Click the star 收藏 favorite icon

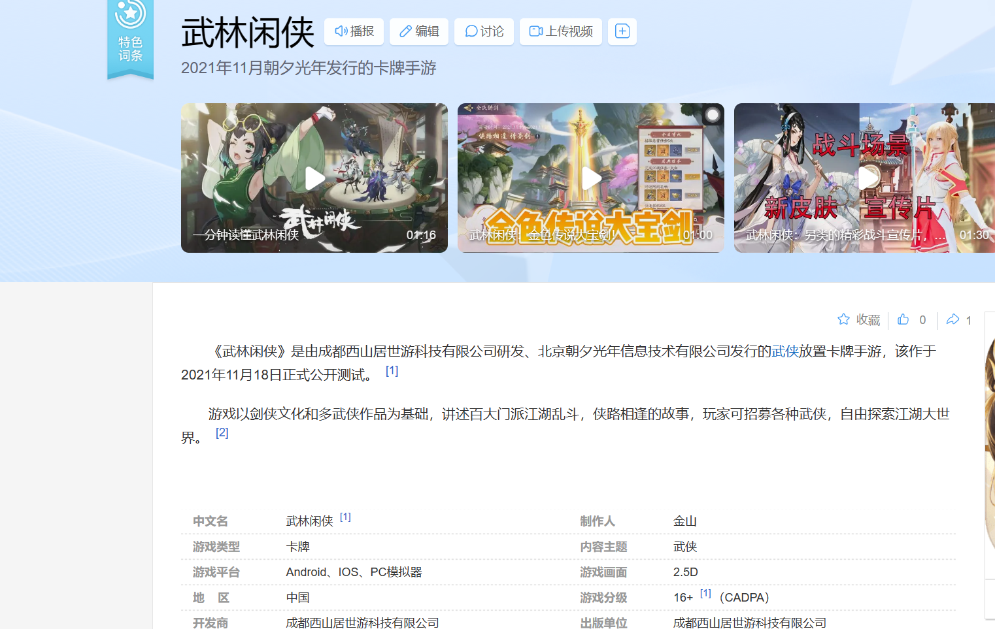(844, 319)
